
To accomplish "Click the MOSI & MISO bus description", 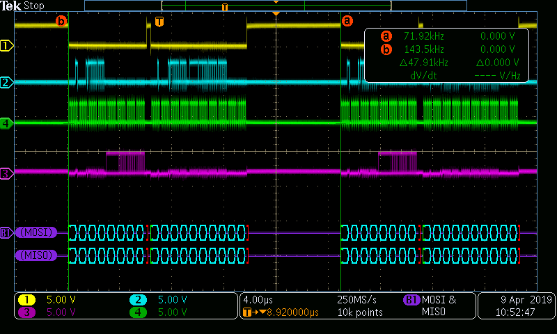I will (x=439, y=306).
